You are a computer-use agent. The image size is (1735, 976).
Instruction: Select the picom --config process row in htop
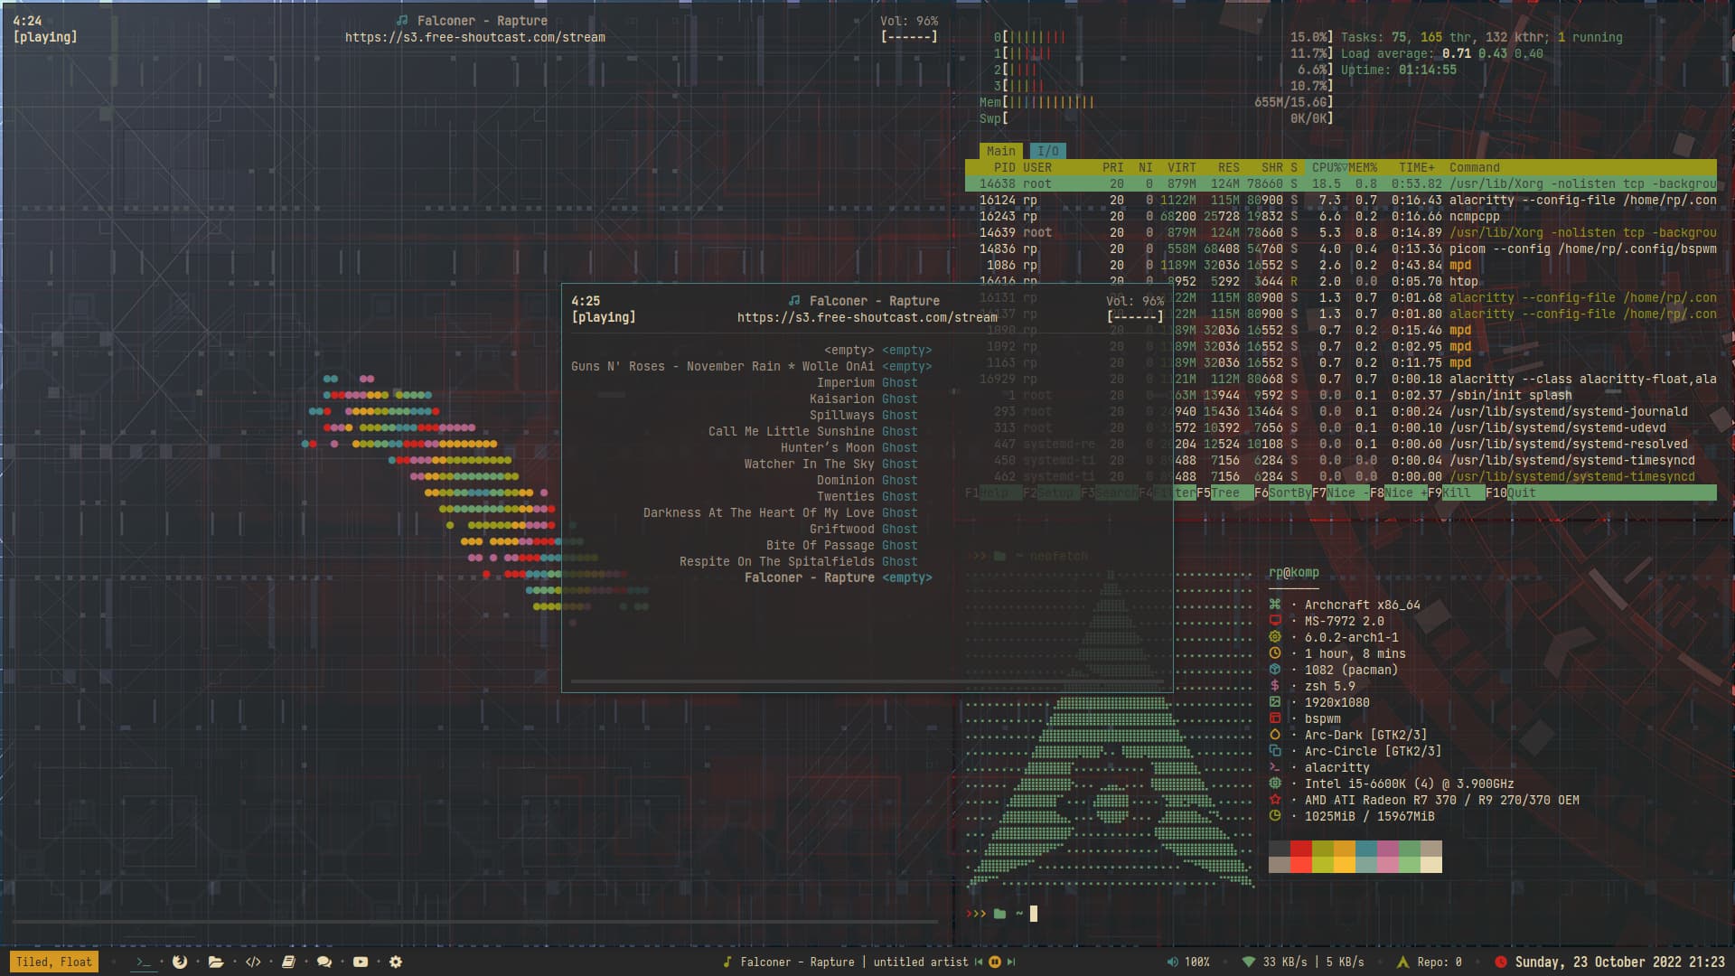pos(1341,249)
